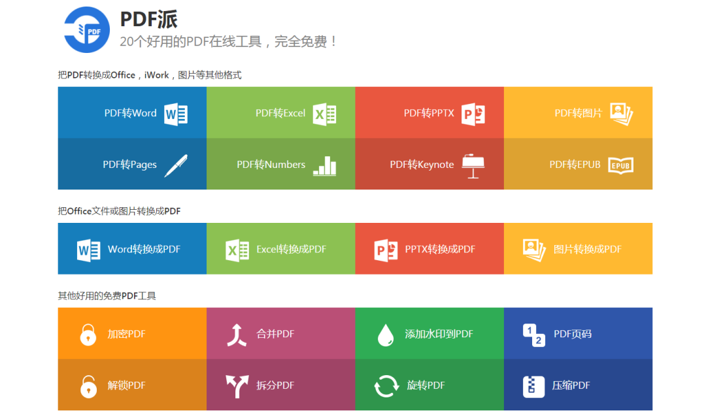
Task: Click the PowerPoint icon in PPTX转换成PDF tile
Action: [x=386, y=250]
